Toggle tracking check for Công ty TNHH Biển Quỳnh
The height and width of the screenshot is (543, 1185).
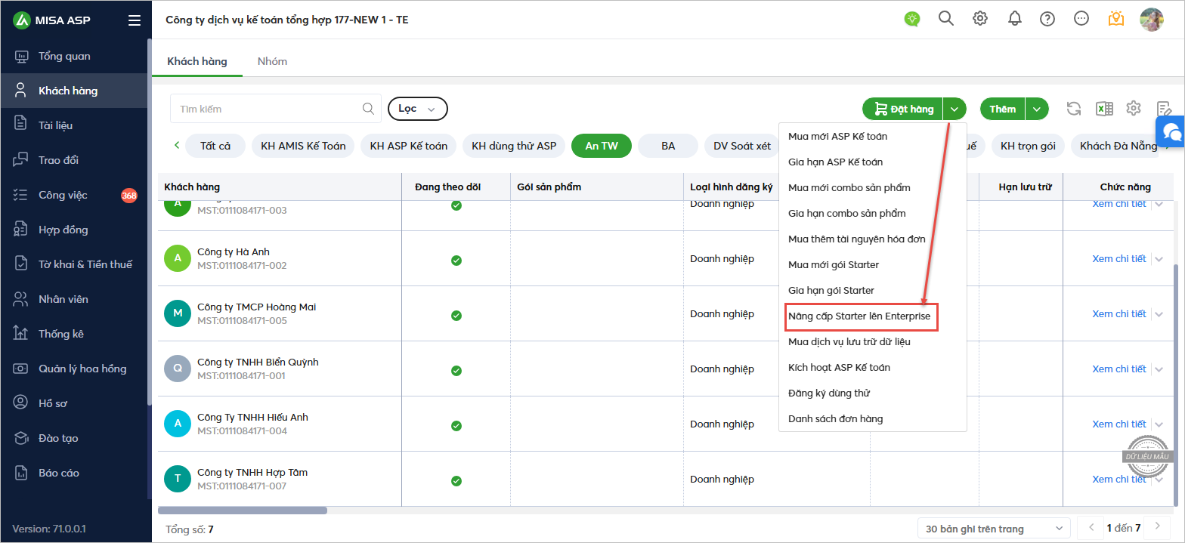[x=456, y=370]
